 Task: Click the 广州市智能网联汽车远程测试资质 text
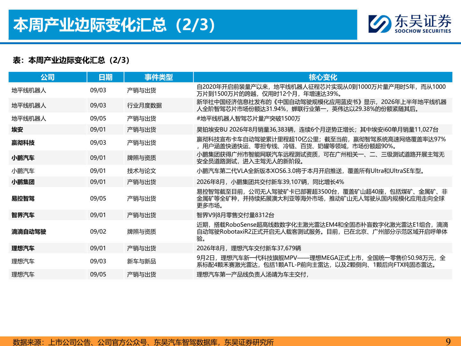[320, 158]
